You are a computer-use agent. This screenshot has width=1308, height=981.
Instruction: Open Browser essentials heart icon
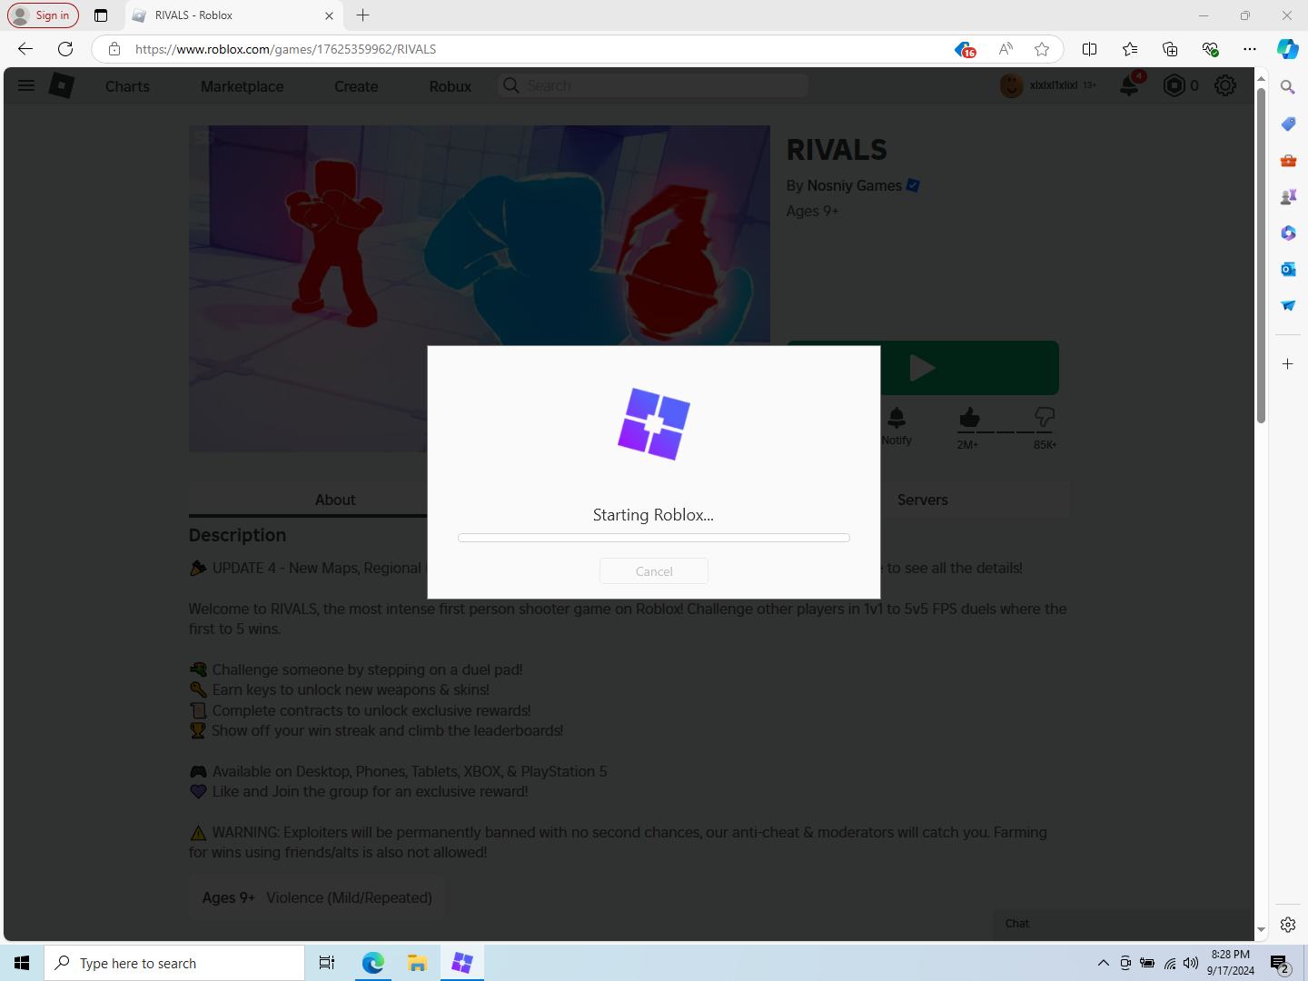pyautogui.click(x=1210, y=49)
